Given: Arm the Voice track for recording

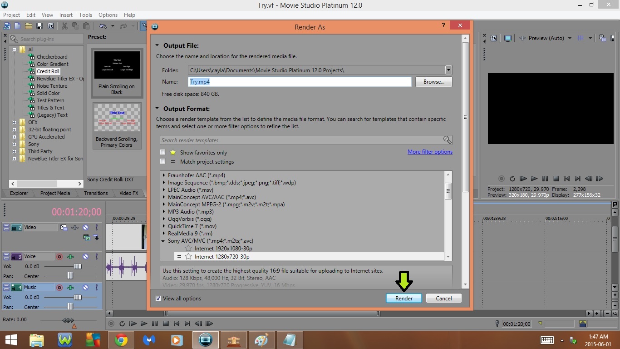Looking at the screenshot, I should 59,256.
